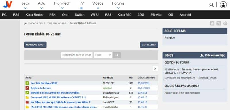Open the user account avatar icon

(223, 5)
